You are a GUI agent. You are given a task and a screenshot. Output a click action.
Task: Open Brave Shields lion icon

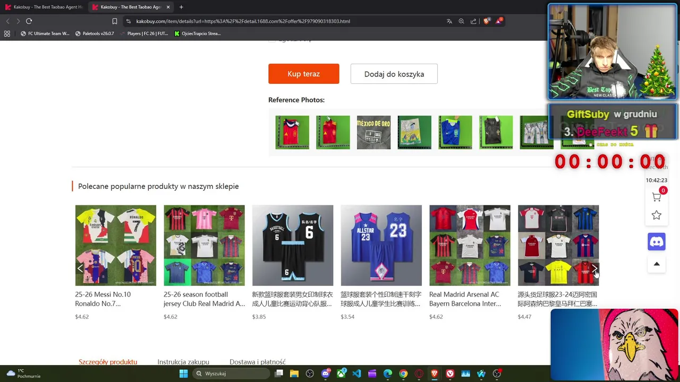point(486,21)
